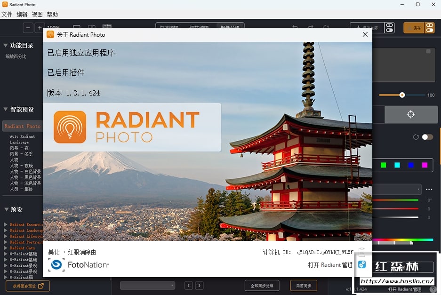Screen dimensions: 441x295
Task: Click the 缩放百分比 item
Action: coord(16,56)
